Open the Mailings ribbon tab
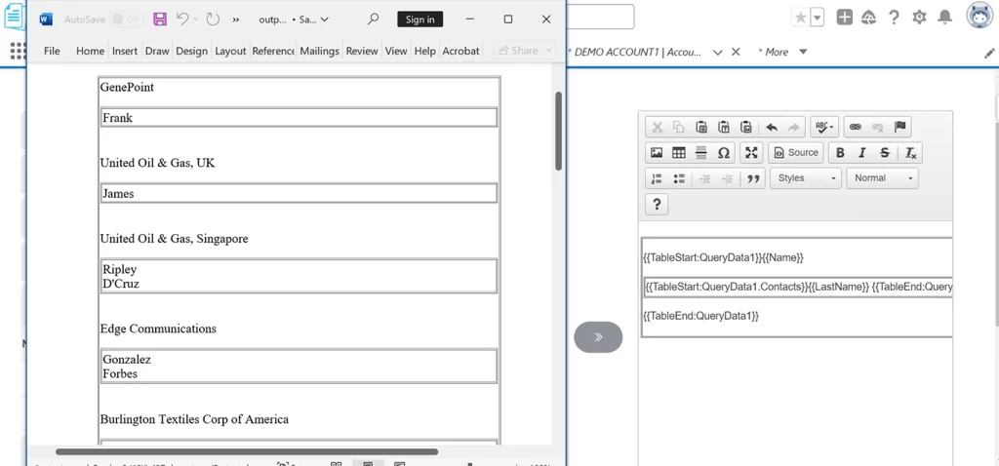Image resolution: width=999 pixels, height=466 pixels. [x=319, y=51]
